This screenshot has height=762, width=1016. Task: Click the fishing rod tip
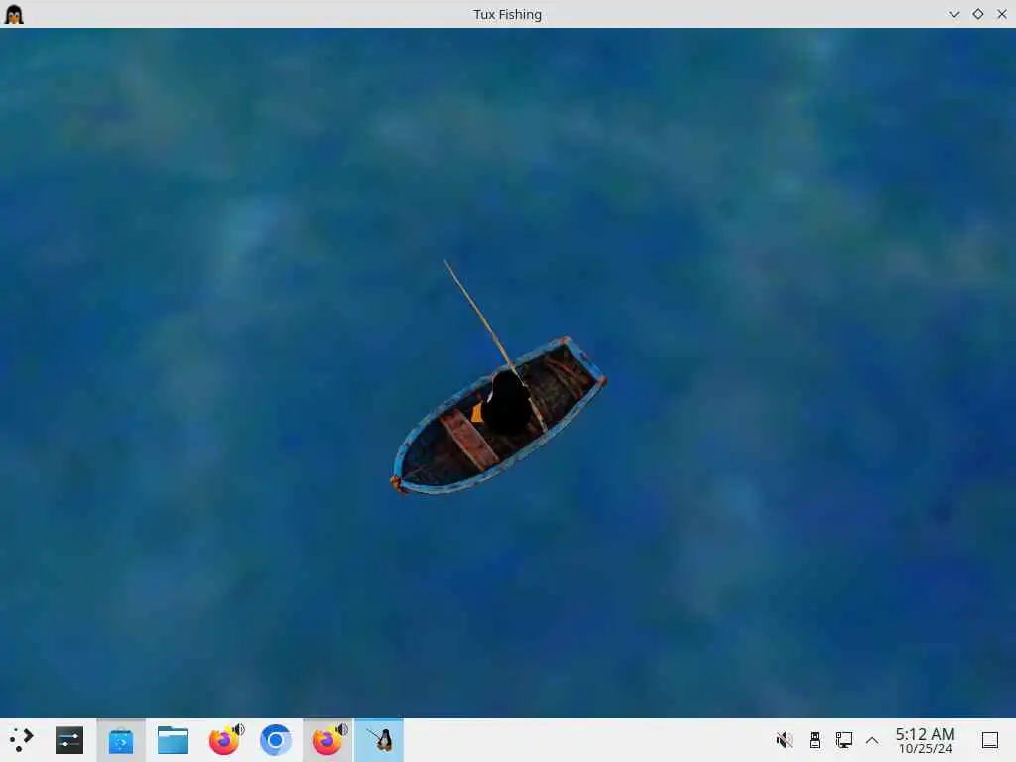(x=446, y=262)
